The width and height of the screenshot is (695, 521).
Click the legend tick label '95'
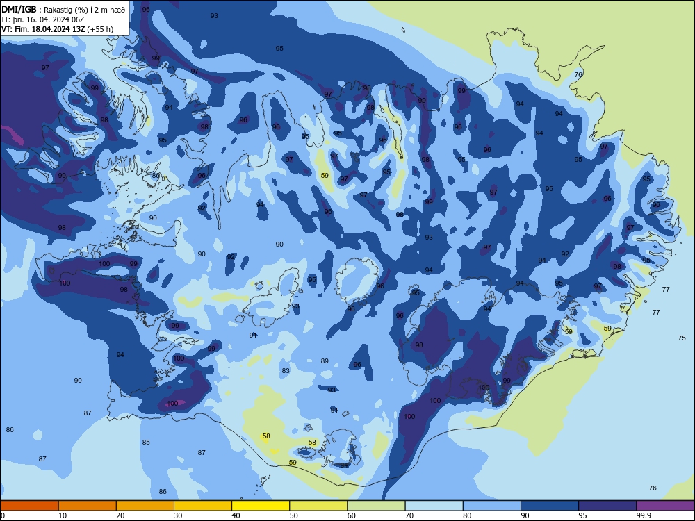pyautogui.click(x=582, y=515)
